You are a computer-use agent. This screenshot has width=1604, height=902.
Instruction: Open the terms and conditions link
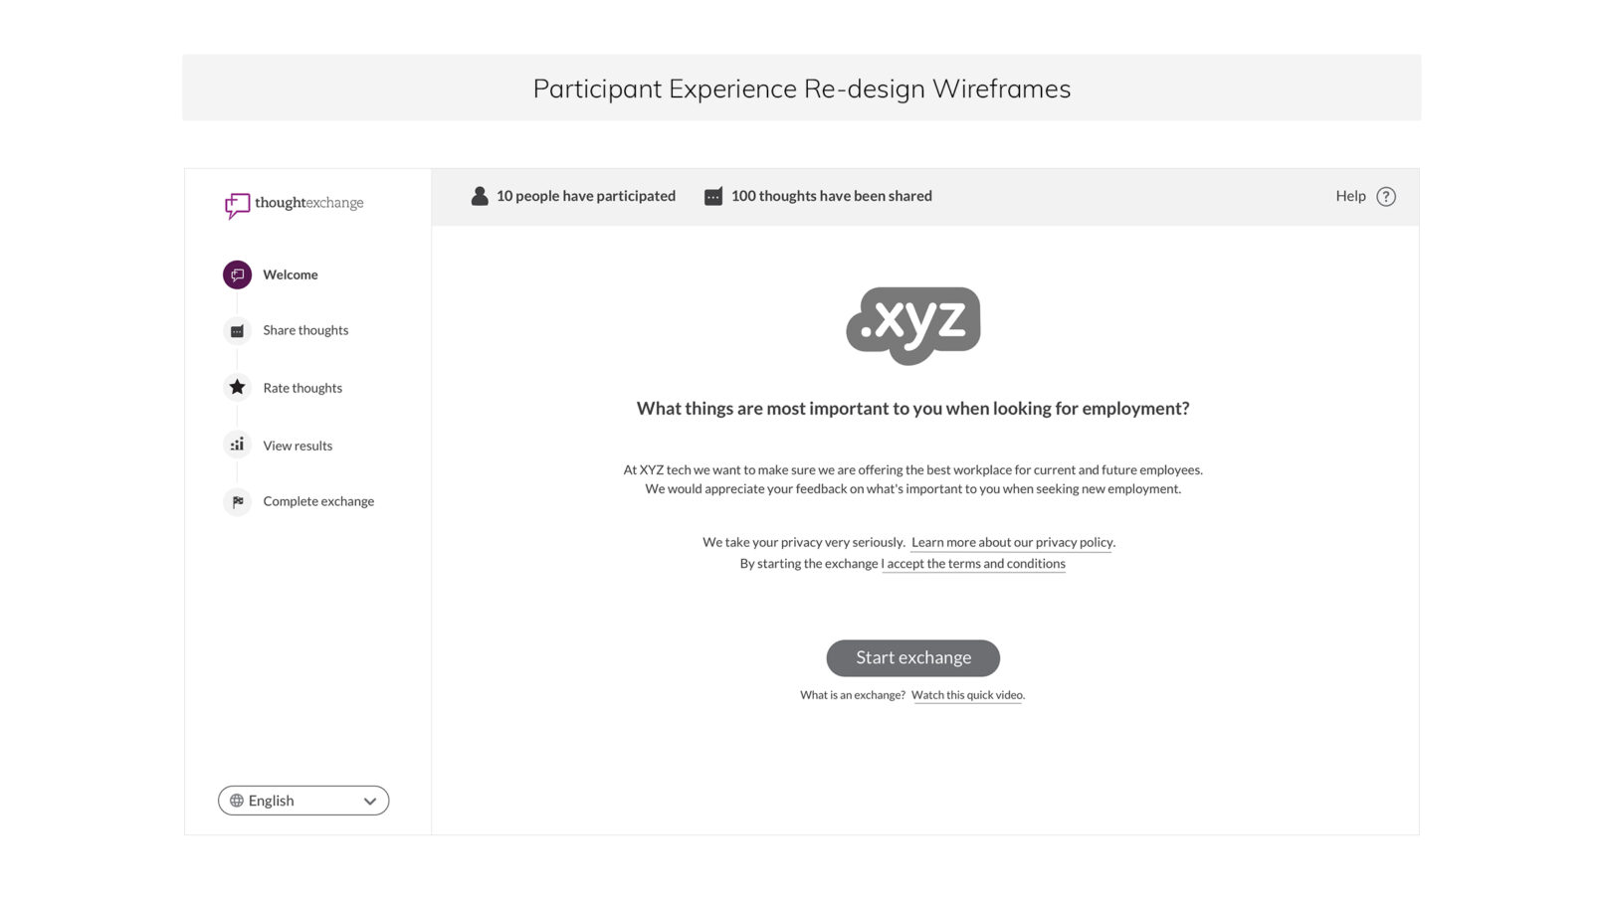975,564
